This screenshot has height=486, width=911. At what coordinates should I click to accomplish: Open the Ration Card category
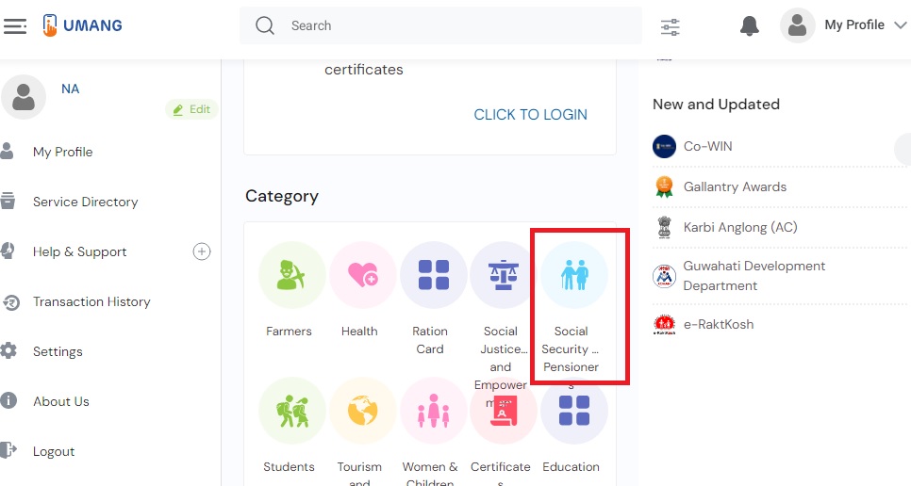[x=433, y=275]
